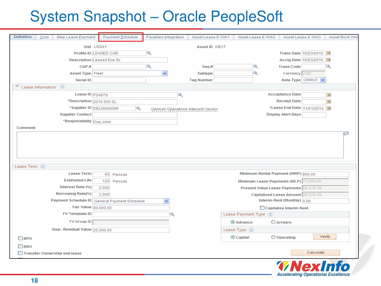
Task: Open the Payables Integration tab
Action: [165, 37]
